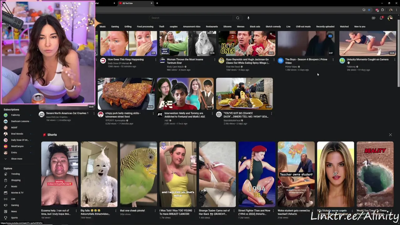Open options for Strange Toxins short
Viewport: 400px width, 225px height.
(x=234, y=211)
